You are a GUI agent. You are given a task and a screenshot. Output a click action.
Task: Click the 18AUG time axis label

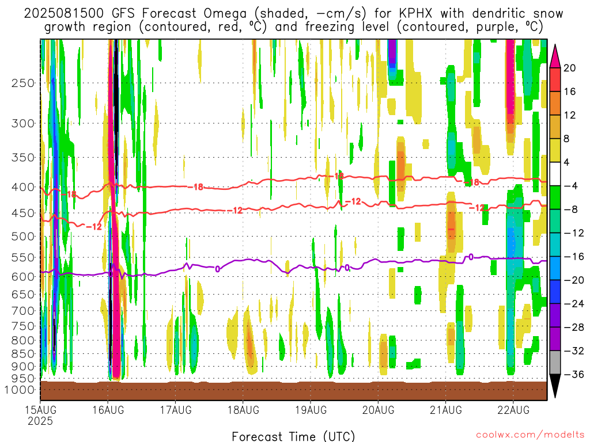click(244, 410)
